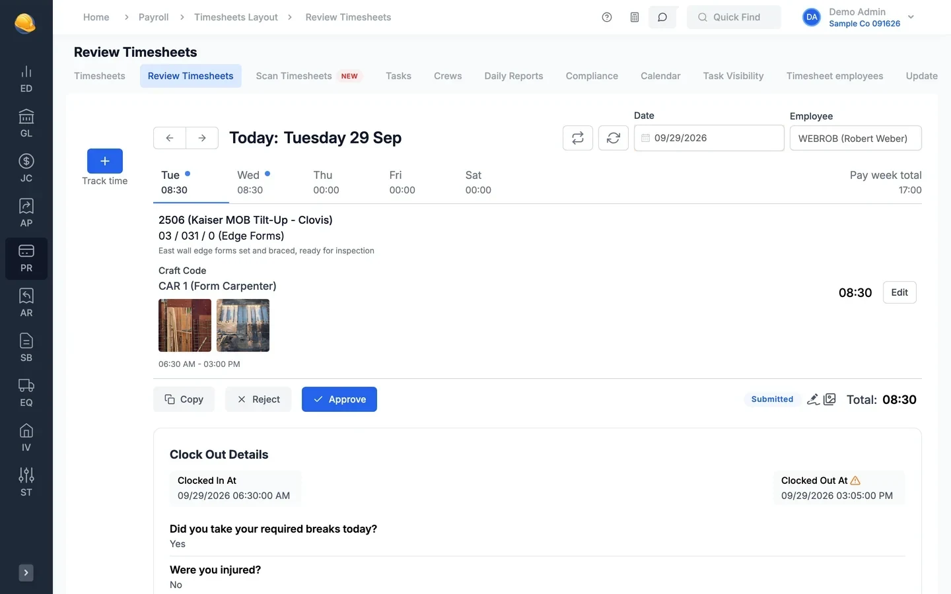Click the refresh icon button
This screenshot has width=951, height=594.
point(614,138)
